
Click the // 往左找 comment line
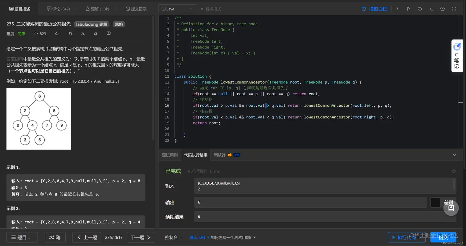(x=202, y=100)
